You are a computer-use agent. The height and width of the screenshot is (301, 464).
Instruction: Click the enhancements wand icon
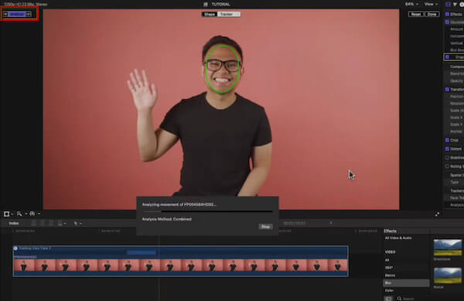(x=19, y=214)
